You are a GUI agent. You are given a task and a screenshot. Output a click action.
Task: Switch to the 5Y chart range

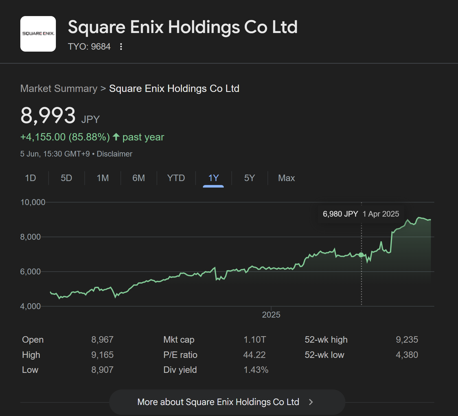click(x=249, y=178)
